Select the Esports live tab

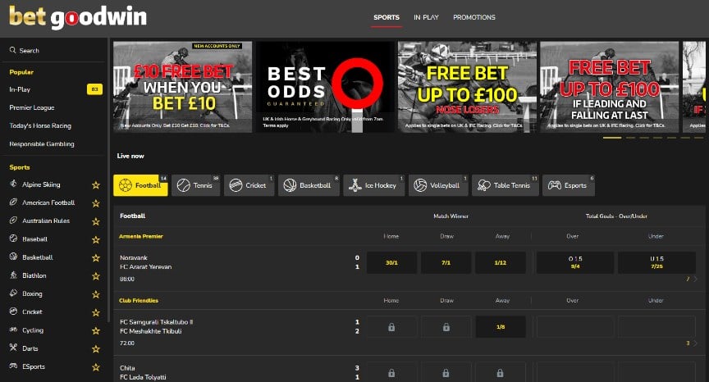569,185
